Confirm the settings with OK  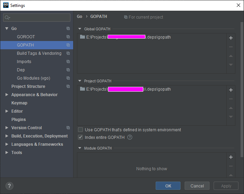(168, 186)
